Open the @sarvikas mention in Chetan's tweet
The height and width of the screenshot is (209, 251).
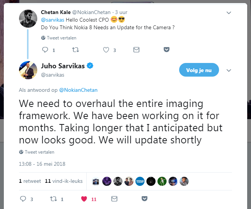pyautogui.click(x=52, y=20)
